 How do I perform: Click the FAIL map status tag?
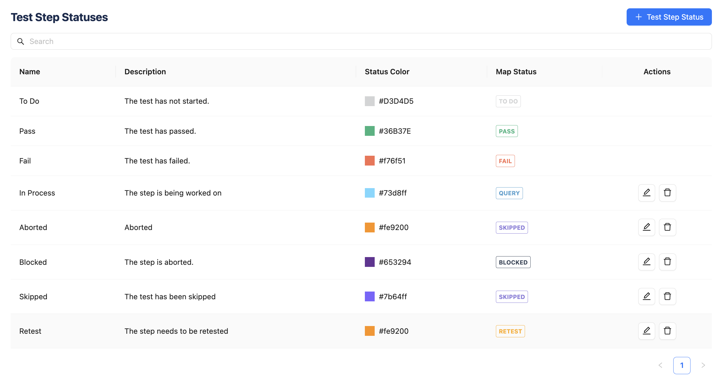505,161
